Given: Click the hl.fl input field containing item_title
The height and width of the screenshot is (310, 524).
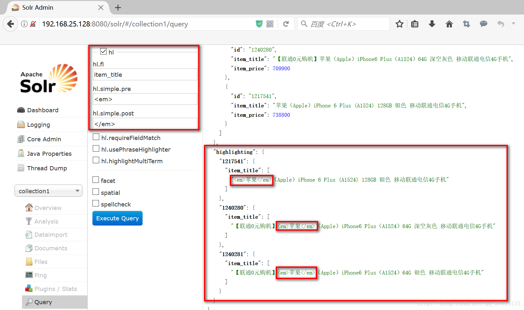Looking at the screenshot, I should (145, 75).
